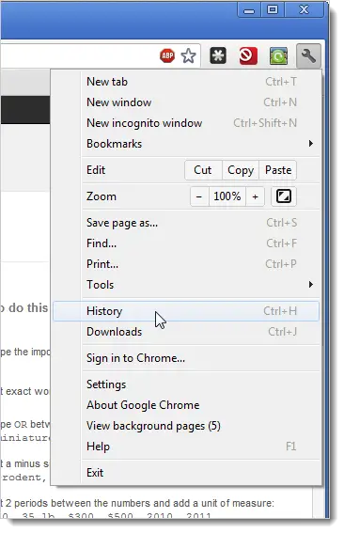Image resolution: width=344 pixels, height=533 pixels.
Task: Click the 100% zoom level value
Action: pyautogui.click(x=227, y=196)
